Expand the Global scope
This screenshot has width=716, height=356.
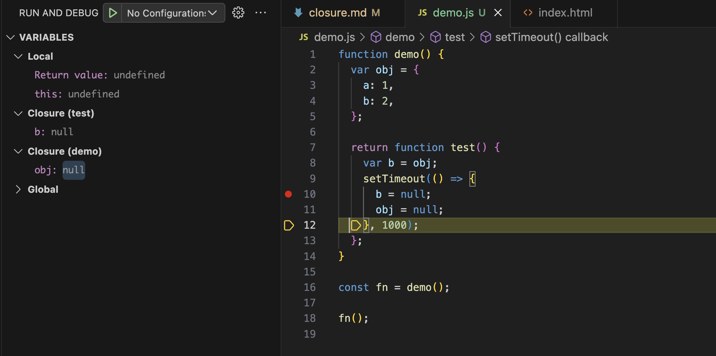[x=18, y=190]
